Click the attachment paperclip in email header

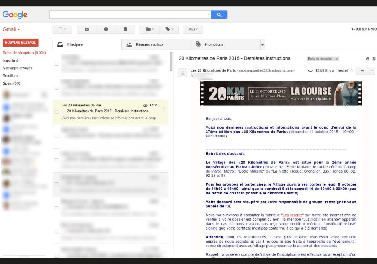[x=311, y=70]
